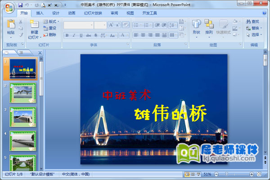Image resolution: width=270 pixels, height=180 pixels.
Task: Toggle Align Text Left
Action: coord(136,35)
